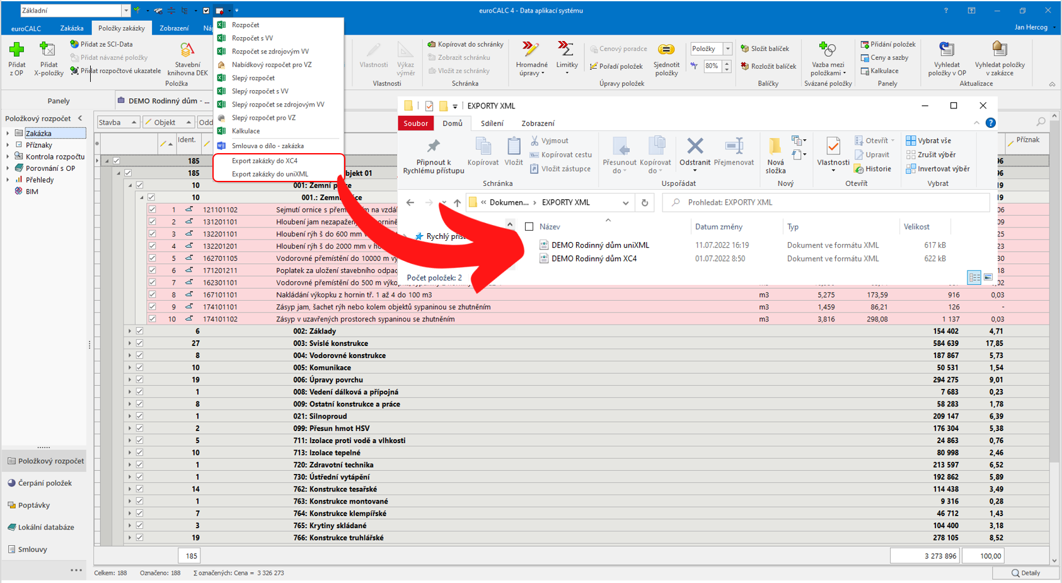The height and width of the screenshot is (583, 1062).
Task: Toggle checkbox of 766: Konstrukce truhlářské
Action: pyautogui.click(x=139, y=538)
